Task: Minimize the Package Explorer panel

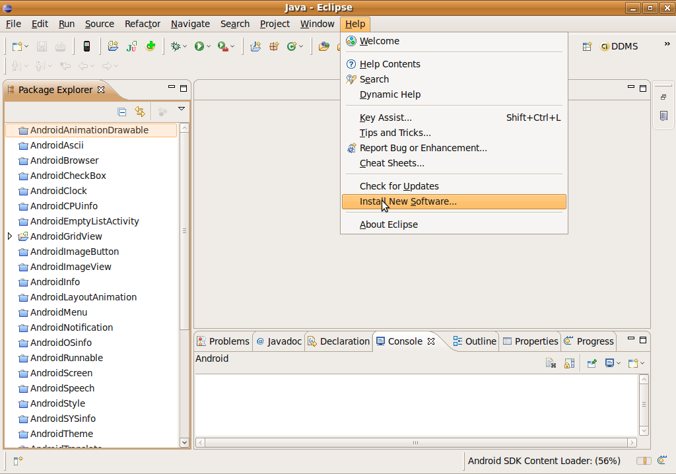Action: pos(172,87)
